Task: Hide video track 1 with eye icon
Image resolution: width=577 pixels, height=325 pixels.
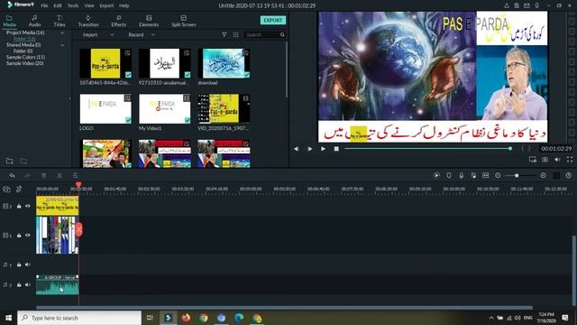Action: pos(28,235)
